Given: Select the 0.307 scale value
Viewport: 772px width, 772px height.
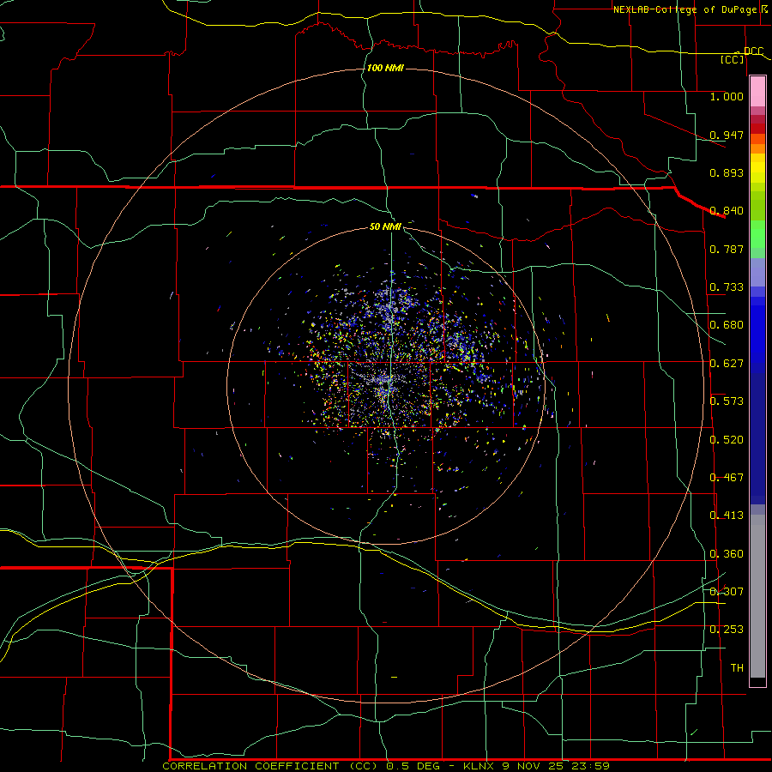Looking at the screenshot, I should (x=727, y=592).
